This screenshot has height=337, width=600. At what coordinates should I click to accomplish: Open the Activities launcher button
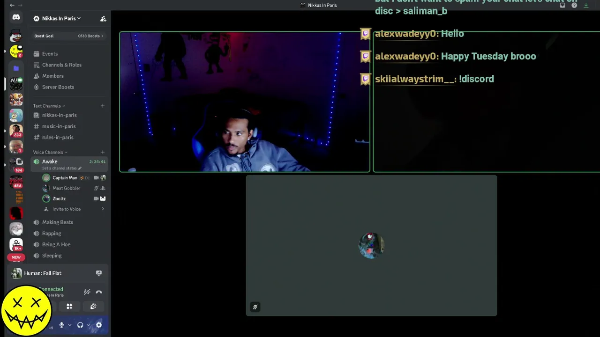pyautogui.click(x=69, y=307)
